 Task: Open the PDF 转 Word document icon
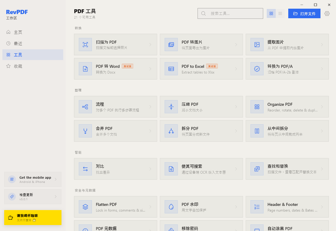[85, 69]
